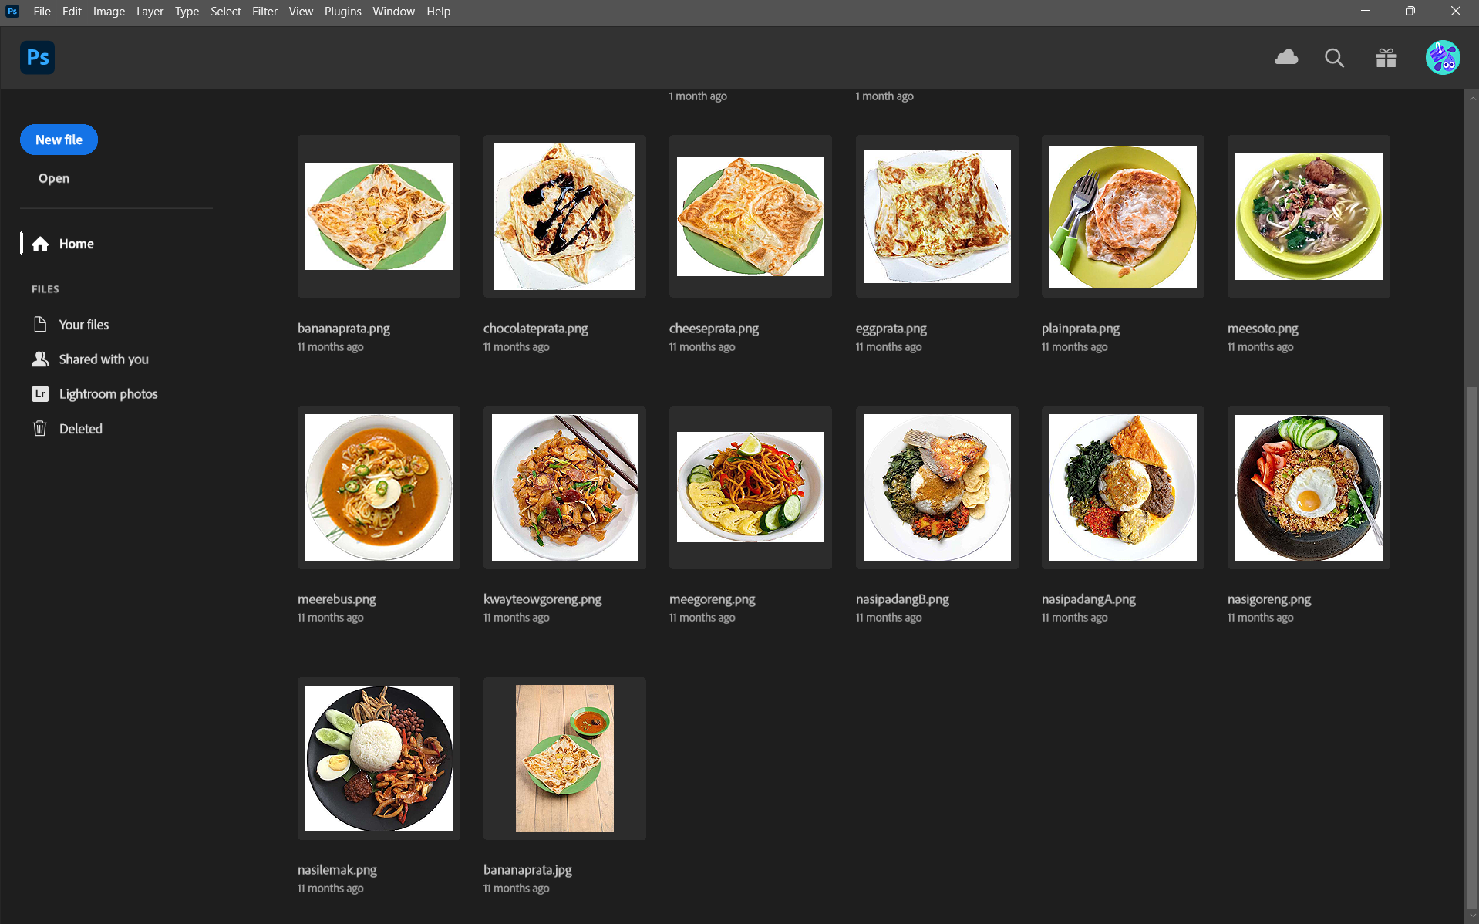Viewport: 1479px width, 924px height.
Task: Open the Deleted files trash section
Action: [80, 429]
